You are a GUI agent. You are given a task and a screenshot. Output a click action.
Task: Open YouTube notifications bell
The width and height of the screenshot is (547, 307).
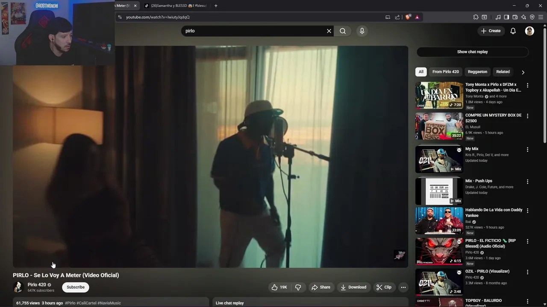(513, 31)
